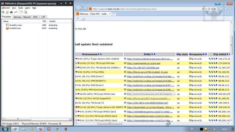Viewport: 235px width, 132px height.
Task: Click the blank window icon in KillSwitch toolbar
Action: pyautogui.click(x=21, y=12)
